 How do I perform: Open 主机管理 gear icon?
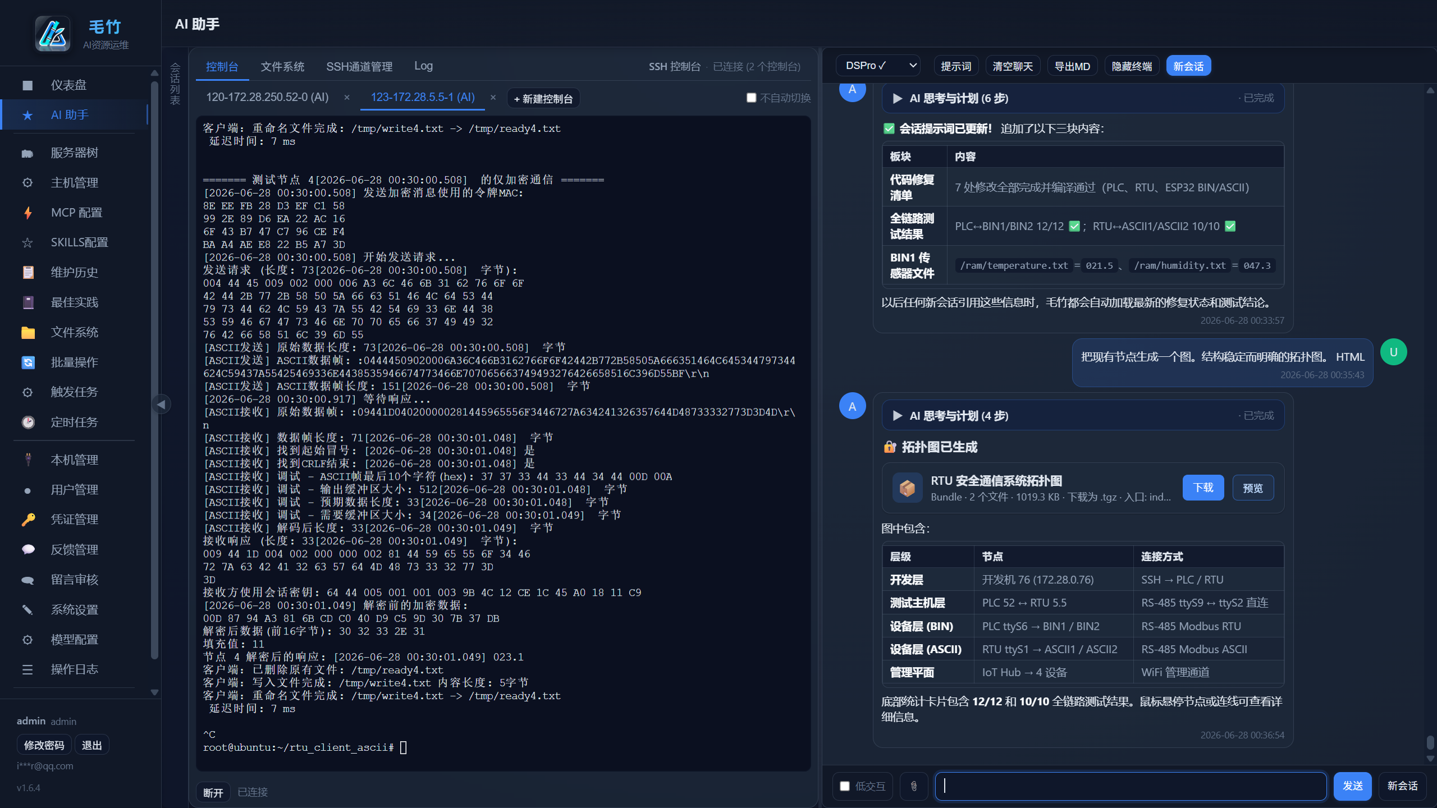click(x=28, y=183)
